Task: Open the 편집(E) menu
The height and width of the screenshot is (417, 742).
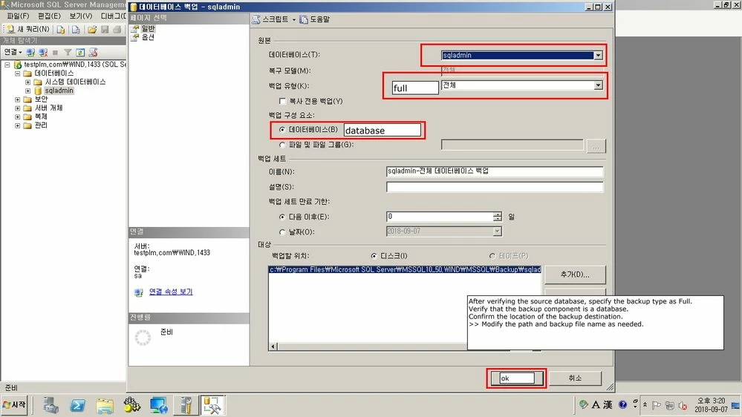Action: point(49,16)
